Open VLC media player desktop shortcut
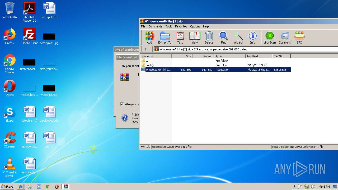The image size is (338, 190). pyautogui.click(x=10, y=167)
